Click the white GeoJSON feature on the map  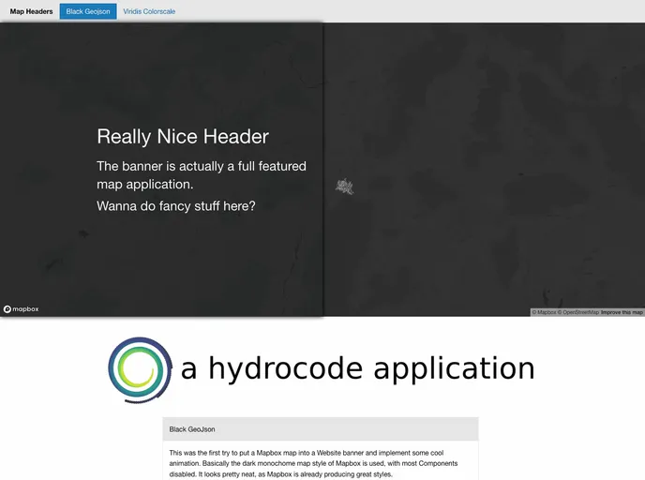coord(344,187)
